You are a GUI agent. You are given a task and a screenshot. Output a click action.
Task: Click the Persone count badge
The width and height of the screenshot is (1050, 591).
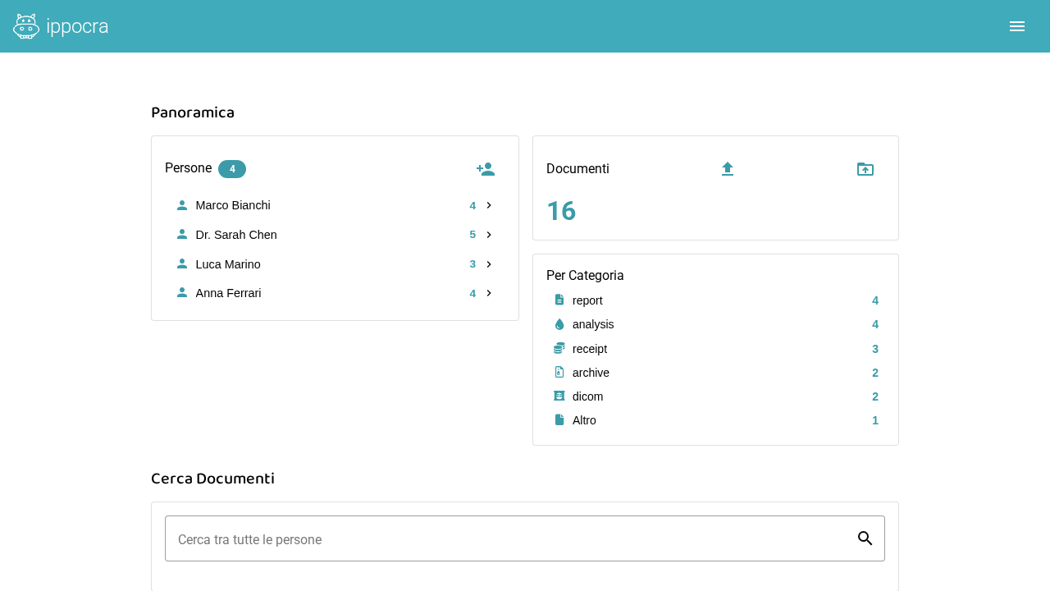click(232, 169)
